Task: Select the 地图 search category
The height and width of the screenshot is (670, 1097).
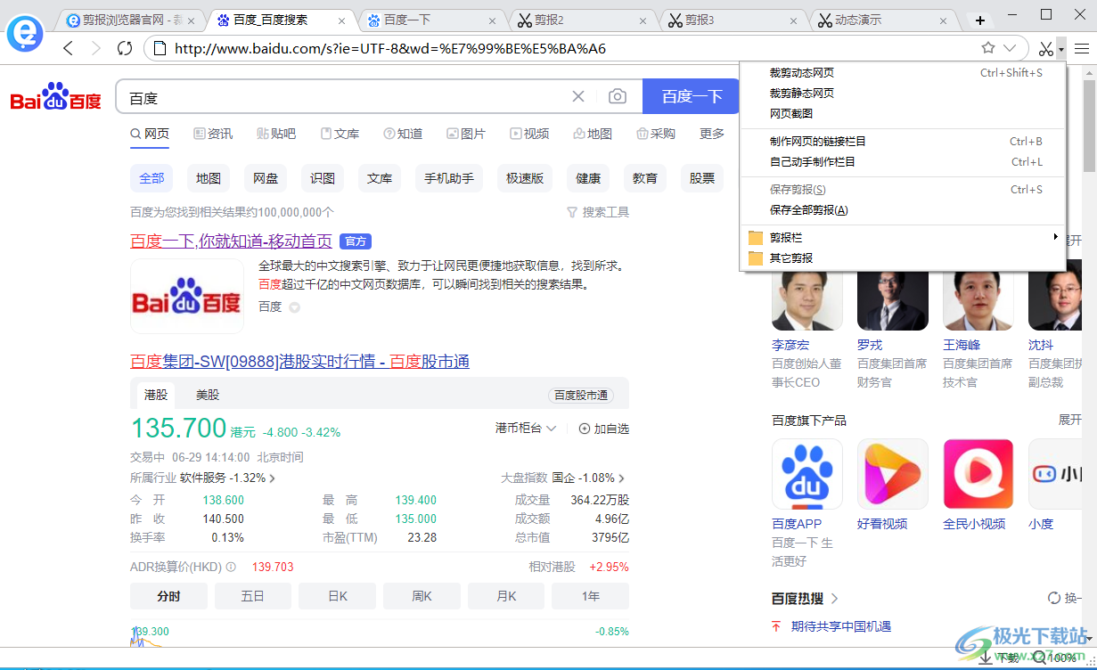Action: pyautogui.click(x=593, y=134)
